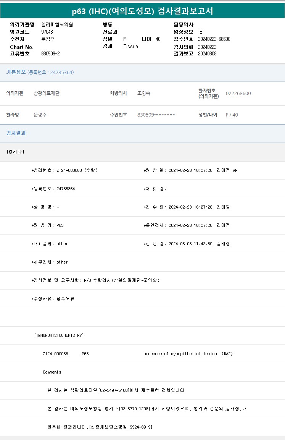Click the 접수번호 value 20240222-68600
This screenshot has height=440, width=285.
click(214, 39)
